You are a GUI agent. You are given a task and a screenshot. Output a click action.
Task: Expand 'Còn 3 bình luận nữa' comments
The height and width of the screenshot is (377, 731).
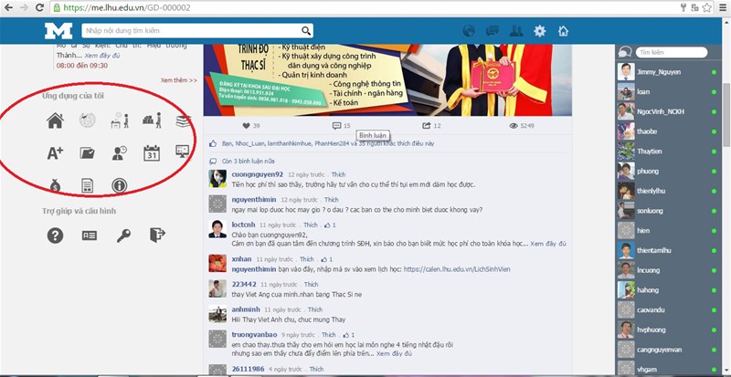[x=249, y=161]
